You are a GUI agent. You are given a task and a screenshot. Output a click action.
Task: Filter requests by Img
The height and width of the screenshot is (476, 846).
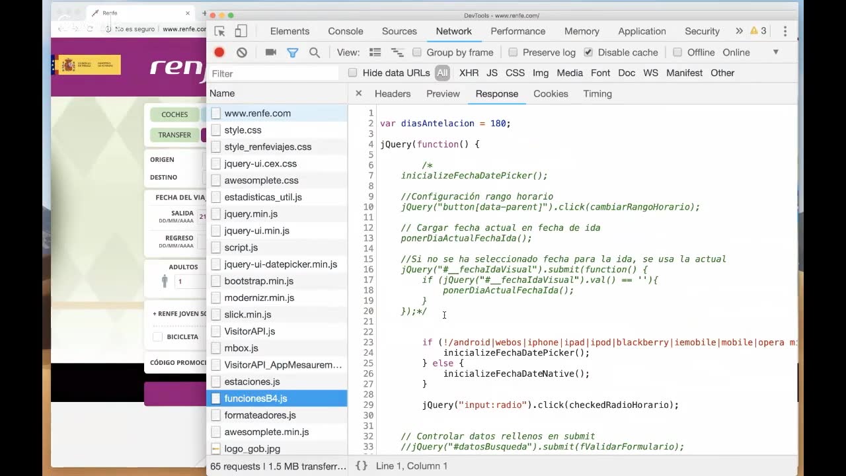(541, 73)
